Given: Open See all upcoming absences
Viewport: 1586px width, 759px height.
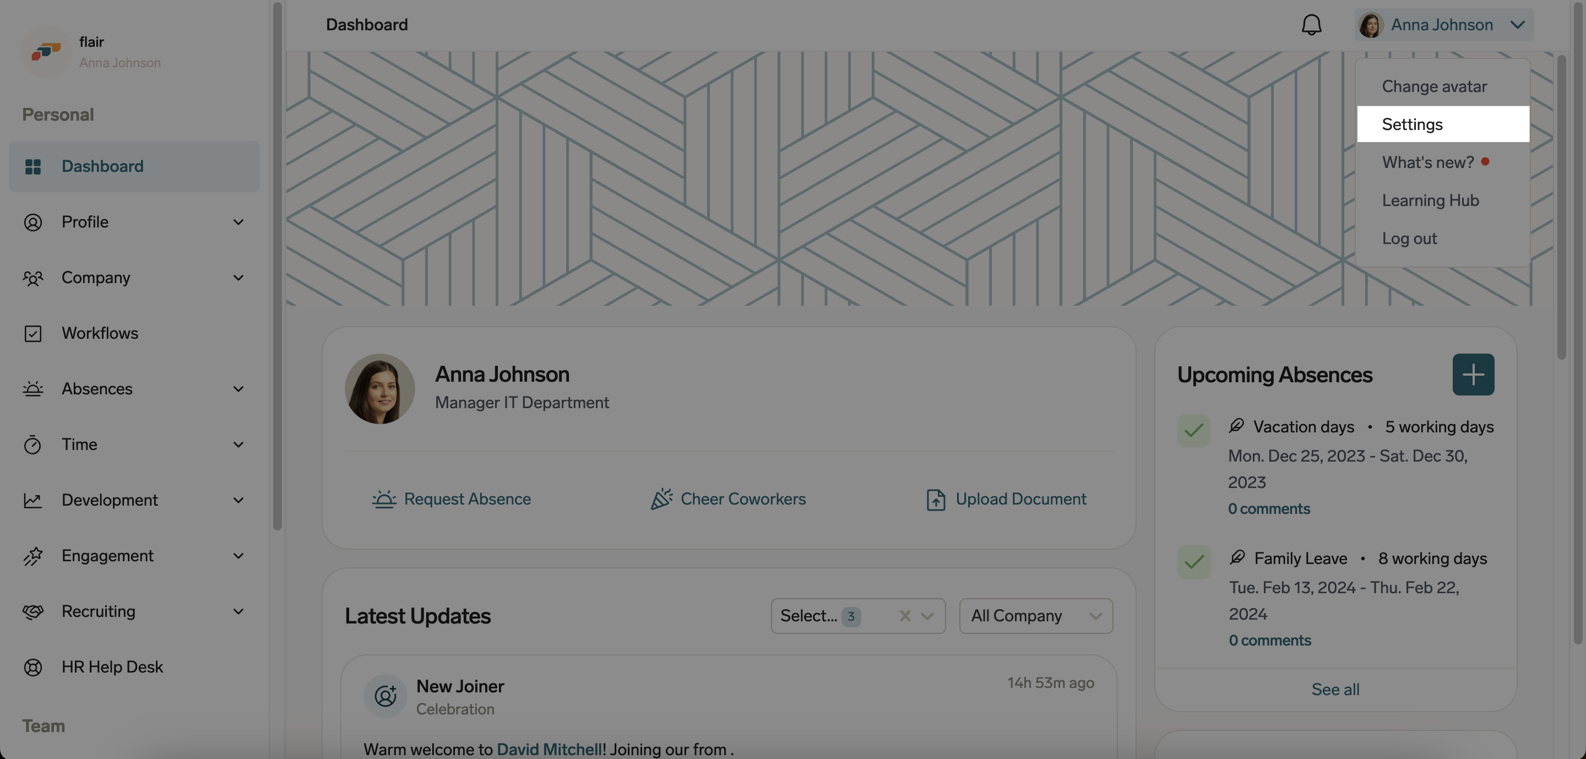Looking at the screenshot, I should pyautogui.click(x=1335, y=690).
